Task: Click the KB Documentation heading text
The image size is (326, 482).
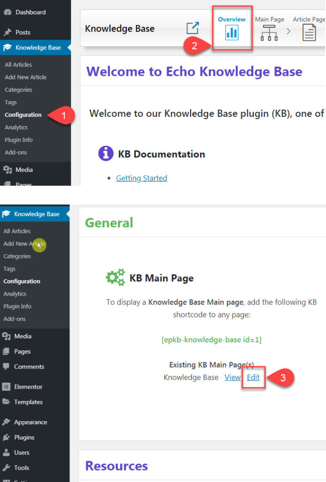Action: (x=162, y=154)
